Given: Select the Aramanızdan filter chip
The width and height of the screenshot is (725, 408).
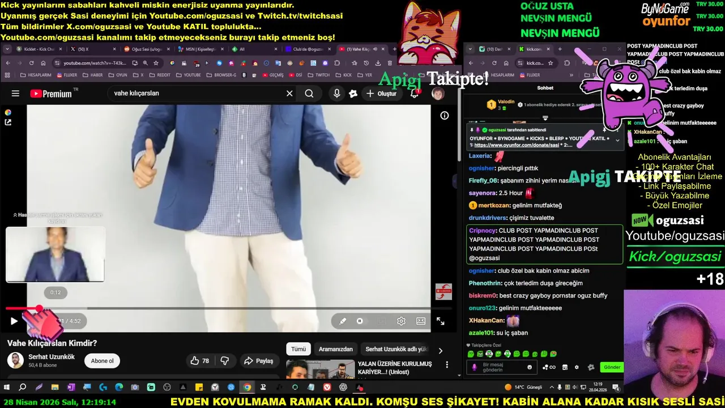Looking at the screenshot, I should [335, 349].
